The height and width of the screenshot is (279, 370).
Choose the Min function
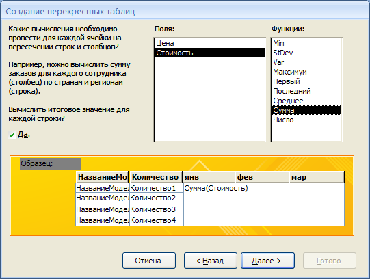click(x=306, y=43)
